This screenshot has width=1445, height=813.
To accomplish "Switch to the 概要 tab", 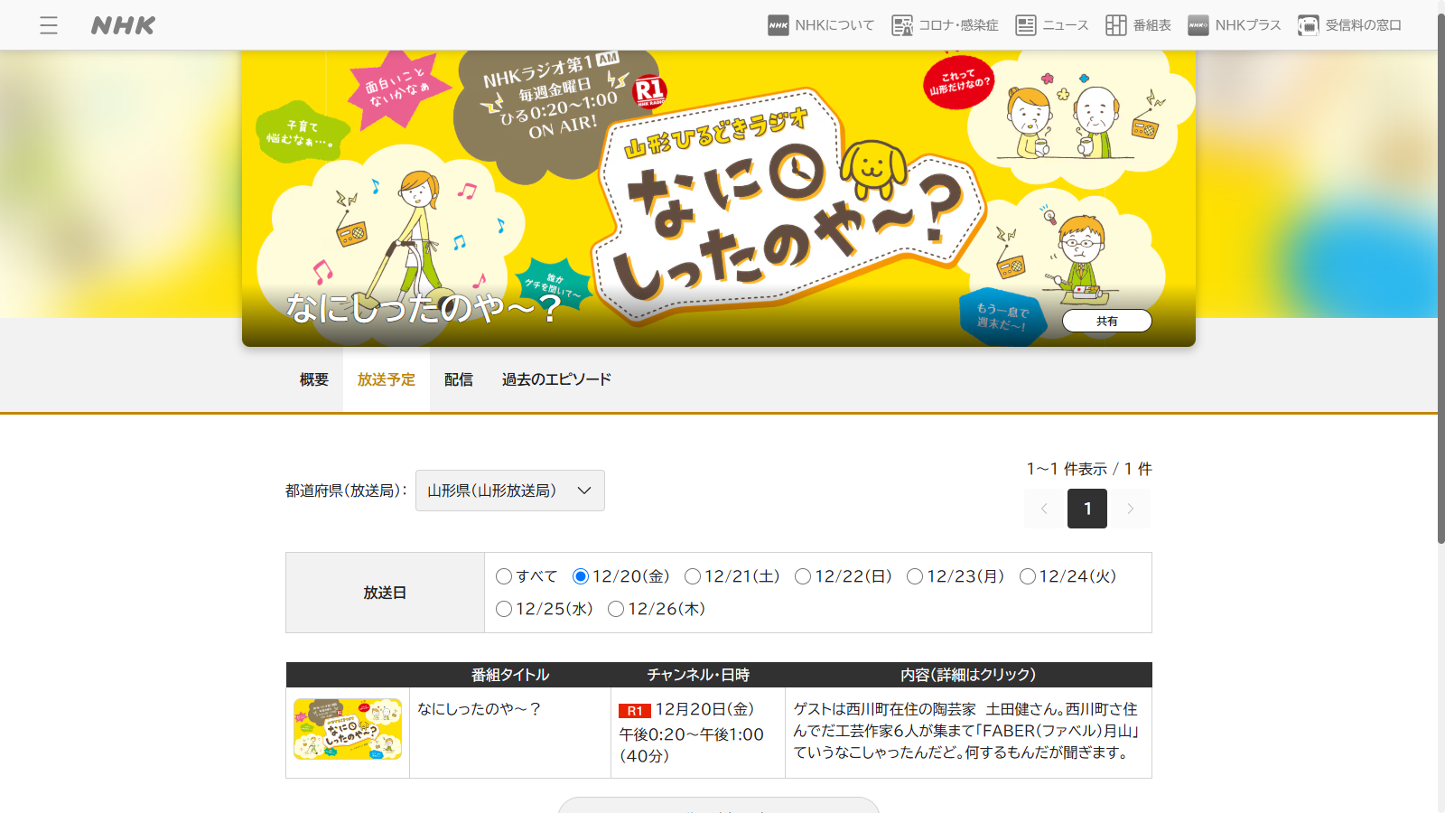I will point(314,379).
